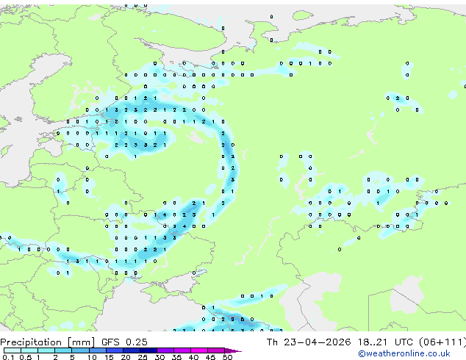Click the 40–45 mm magenta legend box
466x360 pixels.
pyautogui.click(x=199, y=350)
